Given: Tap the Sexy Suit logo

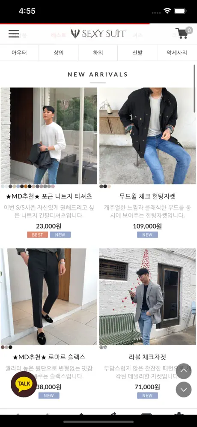Looking at the screenshot, I should point(98,33).
